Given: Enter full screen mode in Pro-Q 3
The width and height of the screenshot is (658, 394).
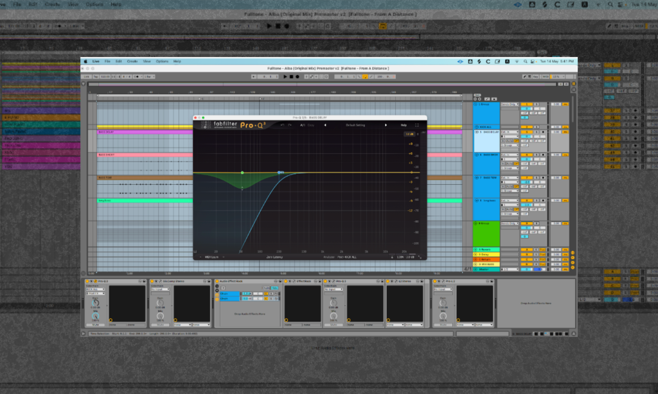Looking at the screenshot, I should pos(416,125).
